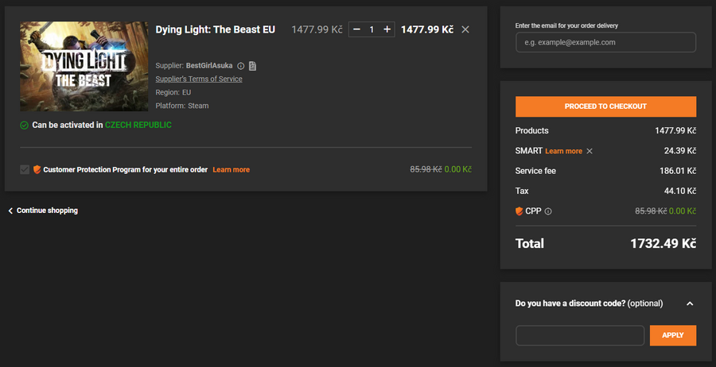Image resolution: width=716 pixels, height=367 pixels.
Task: Click the CPP info icon in summary
Action: [548, 211]
